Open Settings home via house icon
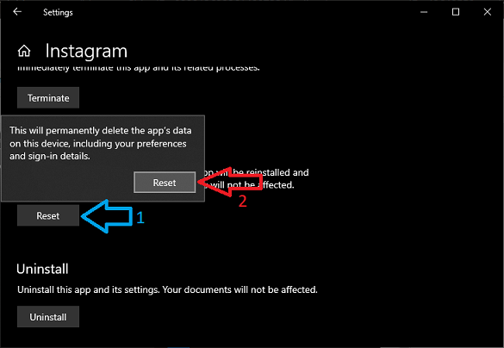 [x=24, y=51]
